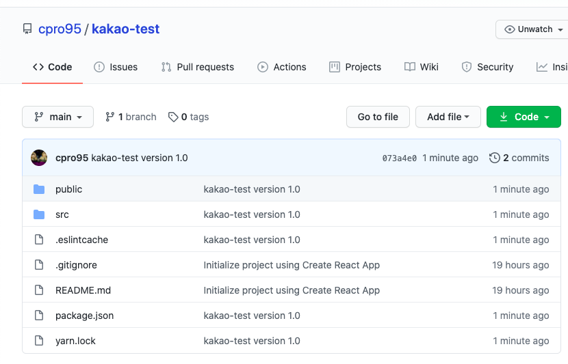Screen dimensions: 568x364
Task: Click the repository book icon beside cpro95
Action: pyautogui.click(x=27, y=29)
